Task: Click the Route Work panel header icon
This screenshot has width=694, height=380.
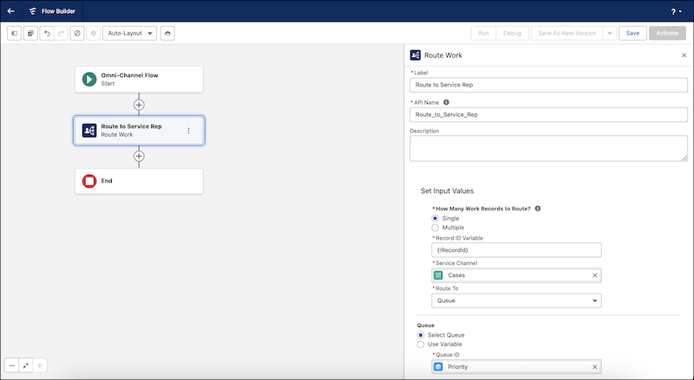Action: pyautogui.click(x=416, y=55)
